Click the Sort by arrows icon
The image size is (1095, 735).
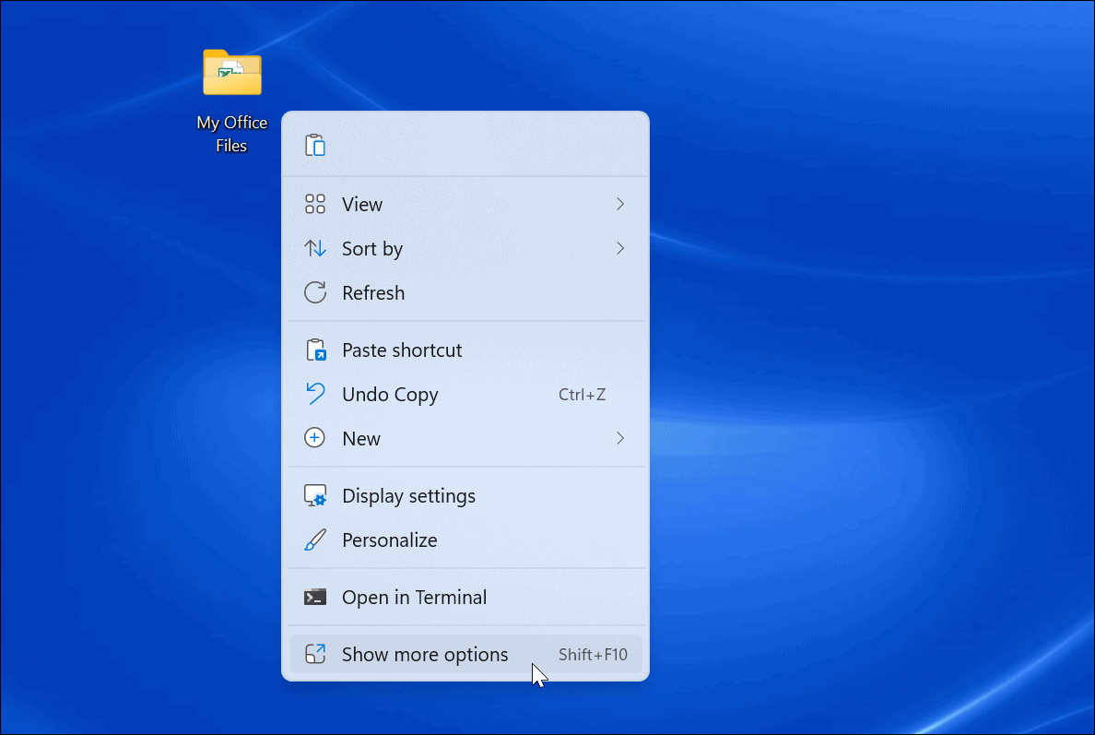314,248
